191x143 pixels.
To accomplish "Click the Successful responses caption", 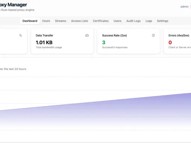I will [x=115, y=47].
